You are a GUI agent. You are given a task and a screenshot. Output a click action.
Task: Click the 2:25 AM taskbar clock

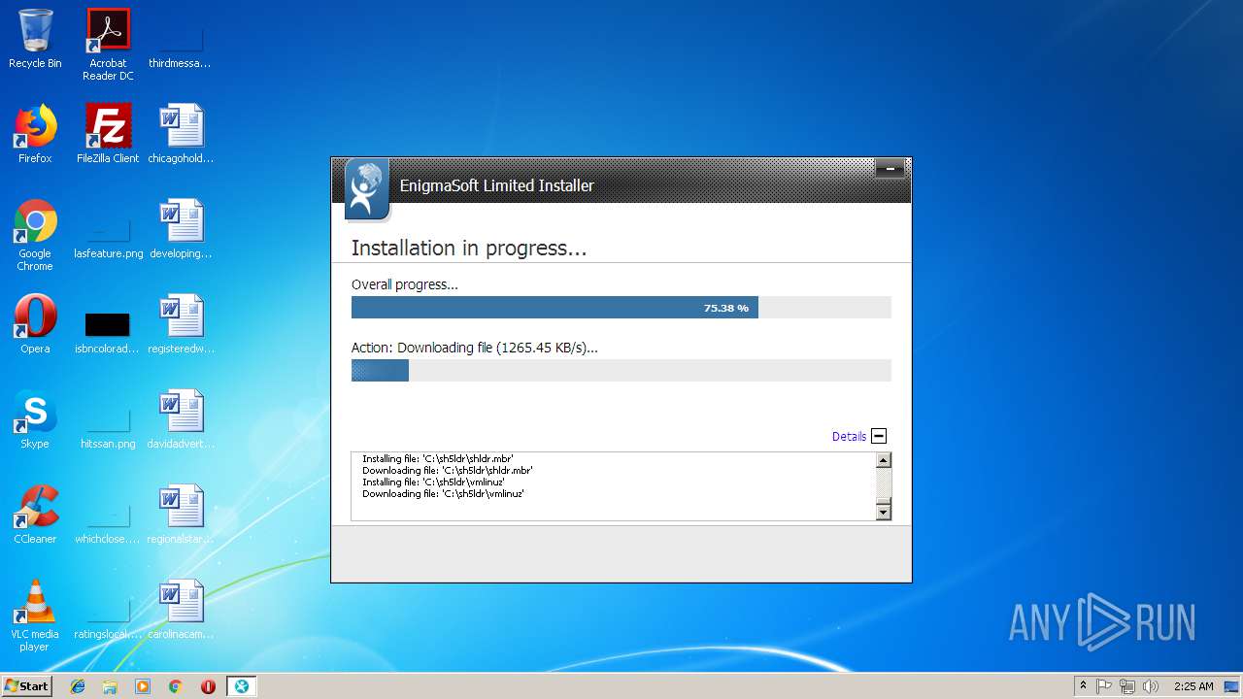[1193, 686]
